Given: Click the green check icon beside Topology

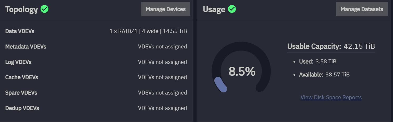Looking at the screenshot, I should click(x=44, y=9).
